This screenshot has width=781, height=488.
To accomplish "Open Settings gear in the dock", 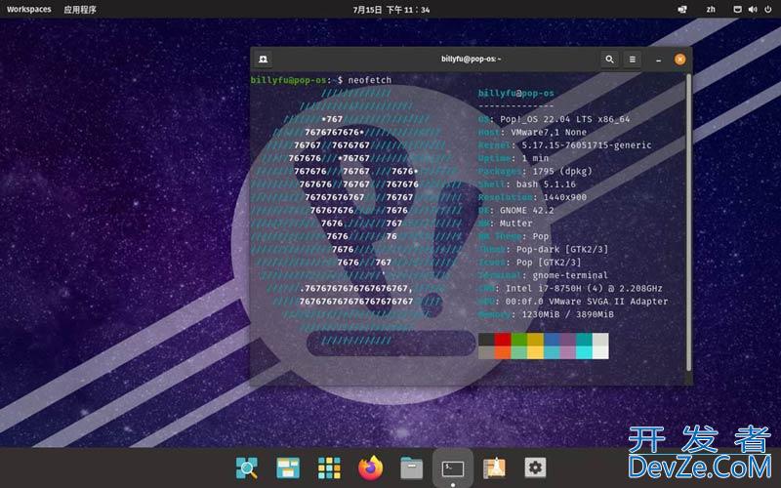I will (535, 468).
